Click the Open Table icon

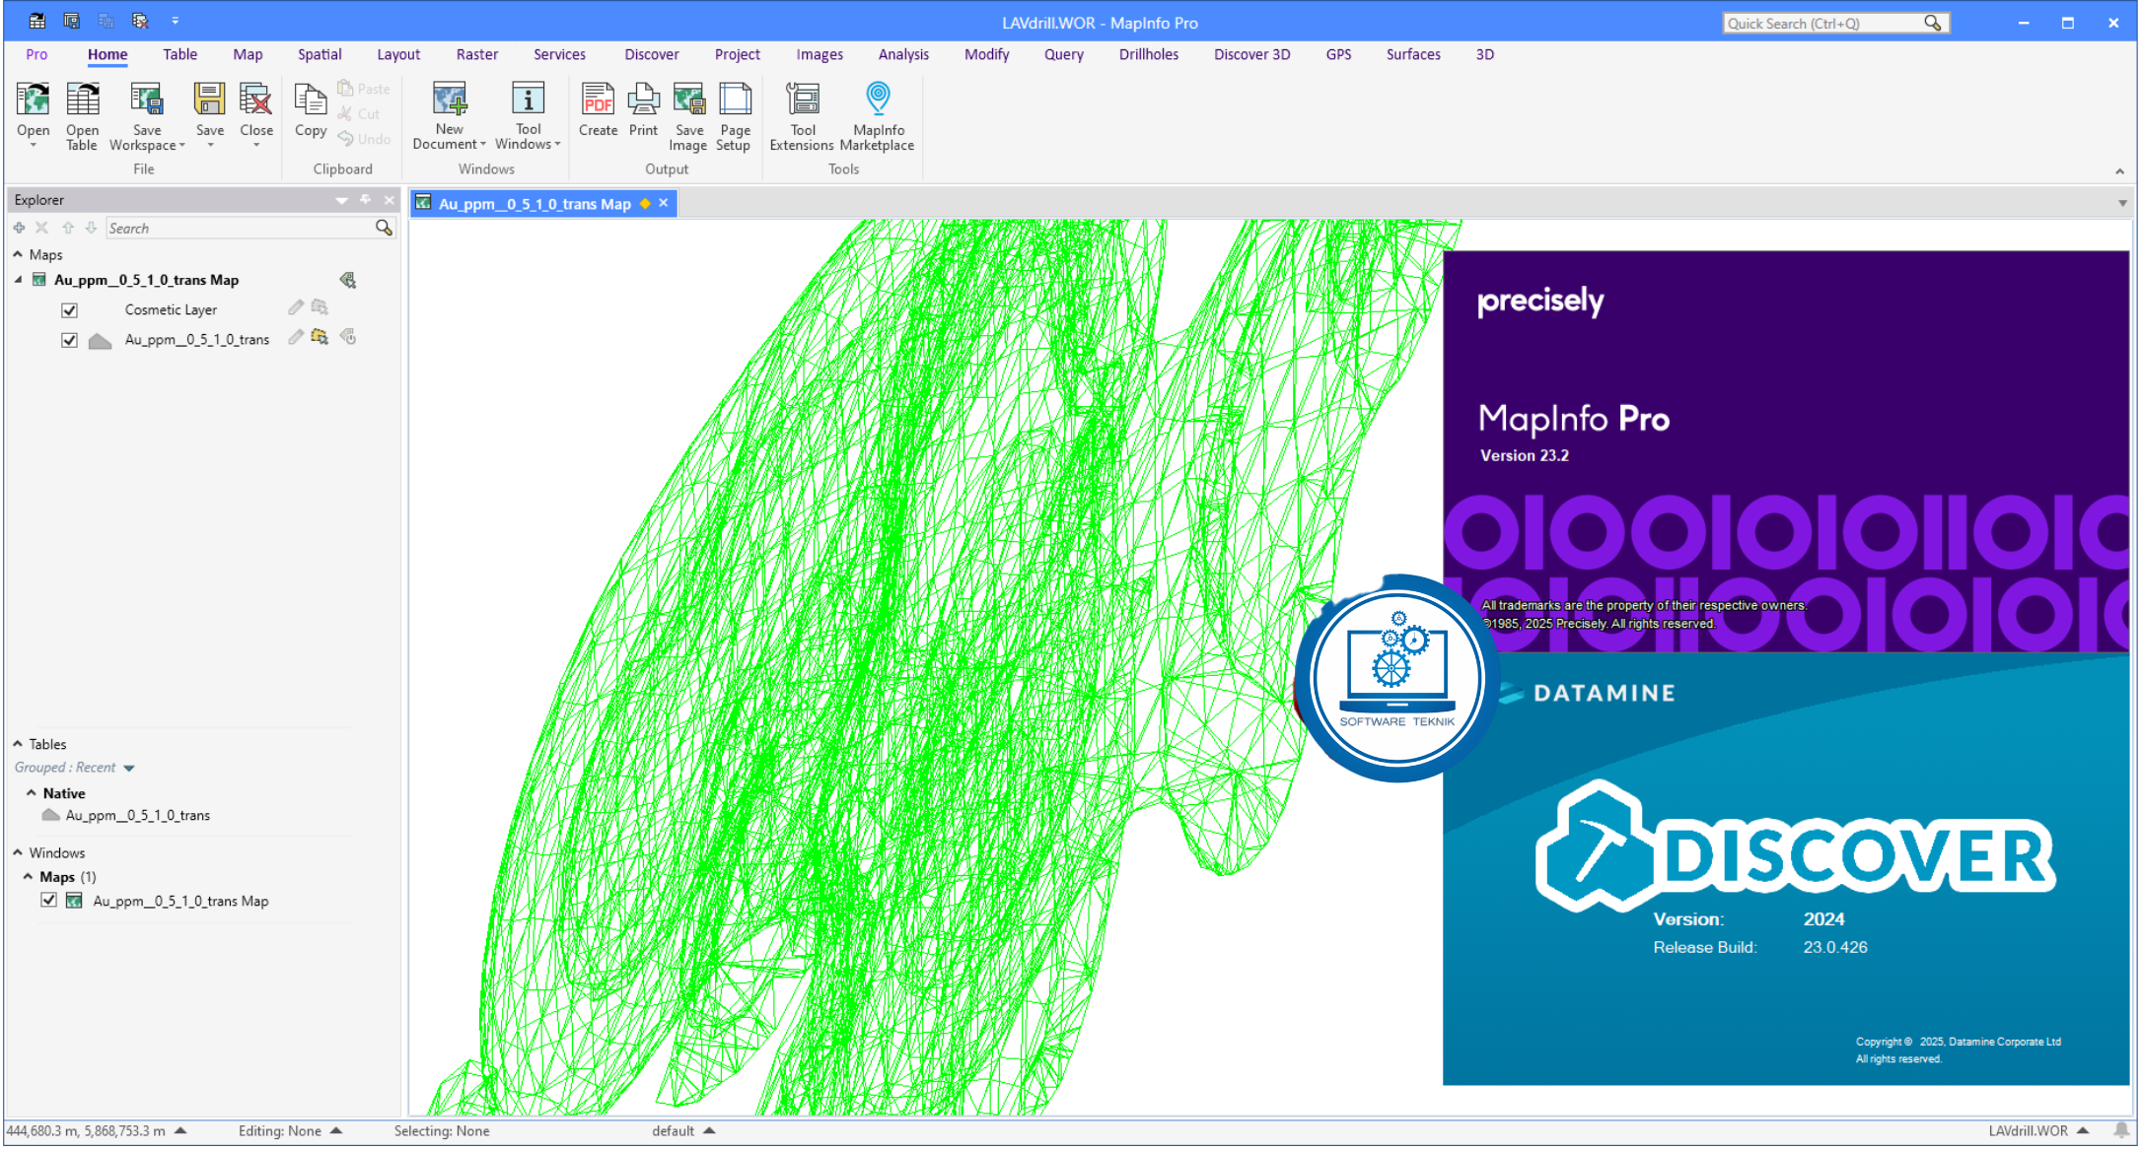(x=82, y=100)
